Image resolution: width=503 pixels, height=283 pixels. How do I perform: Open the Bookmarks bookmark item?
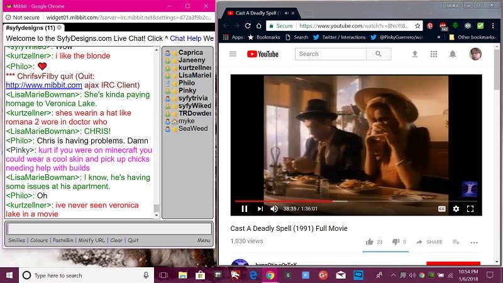tap(264, 37)
